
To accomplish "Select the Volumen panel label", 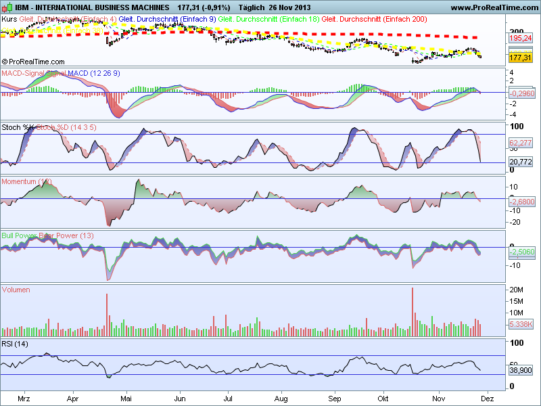I will point(16,290).
